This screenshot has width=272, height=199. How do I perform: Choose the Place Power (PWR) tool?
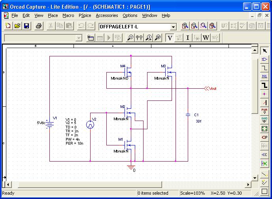coord(264,112)
